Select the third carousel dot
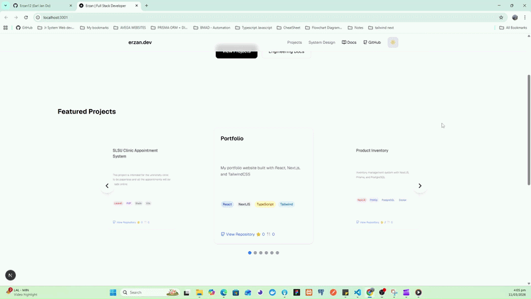Screen dimensions: 531x299 click(x=261, y=253)
